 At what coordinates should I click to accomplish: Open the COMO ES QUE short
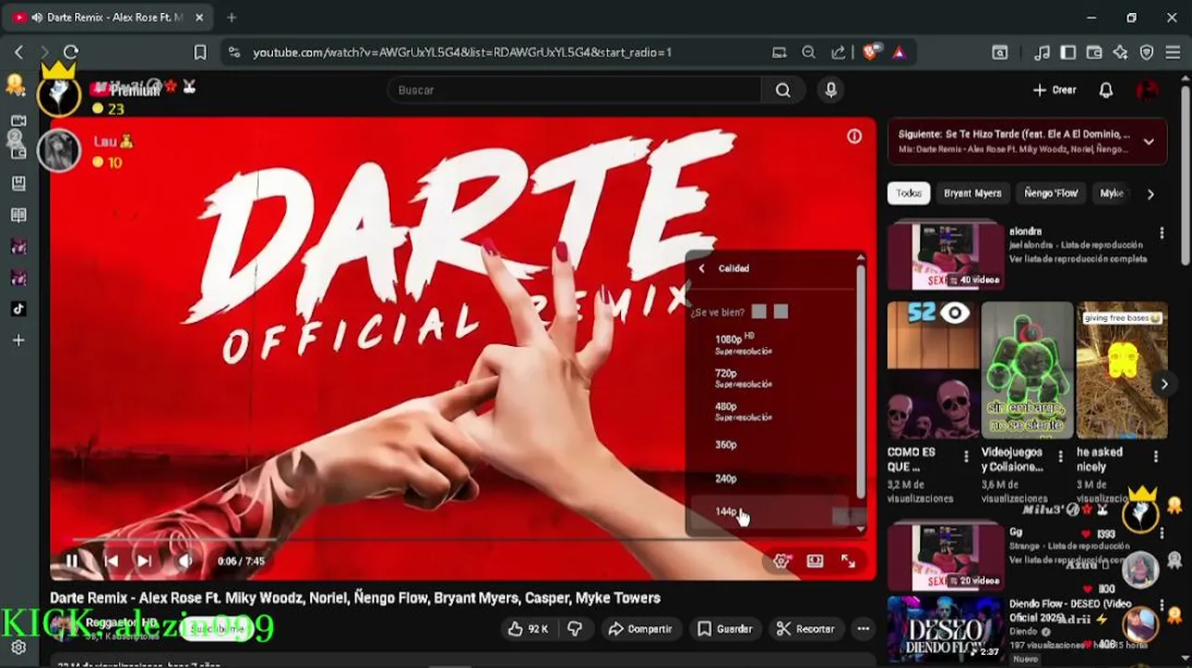pos(933,370)
